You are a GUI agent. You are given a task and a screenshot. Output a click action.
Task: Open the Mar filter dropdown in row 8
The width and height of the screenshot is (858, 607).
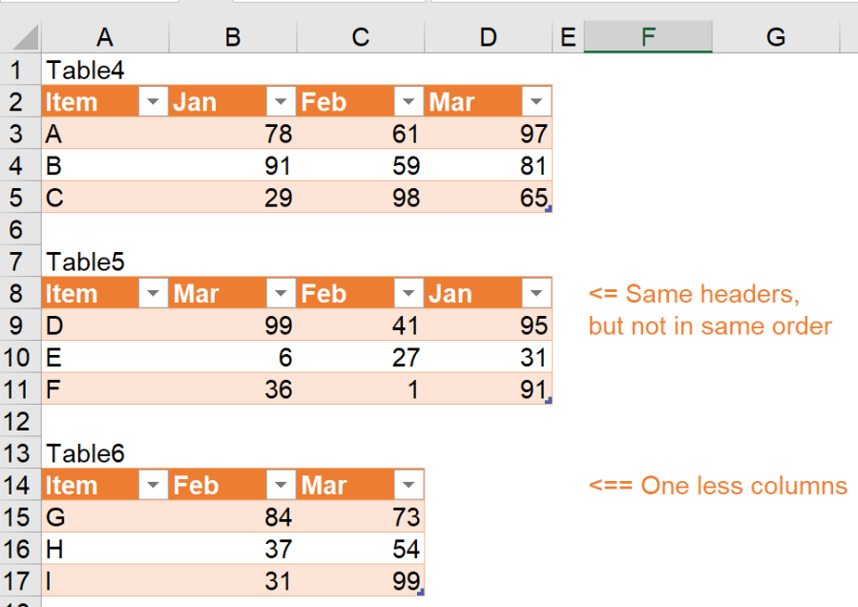tap(280, 294)
